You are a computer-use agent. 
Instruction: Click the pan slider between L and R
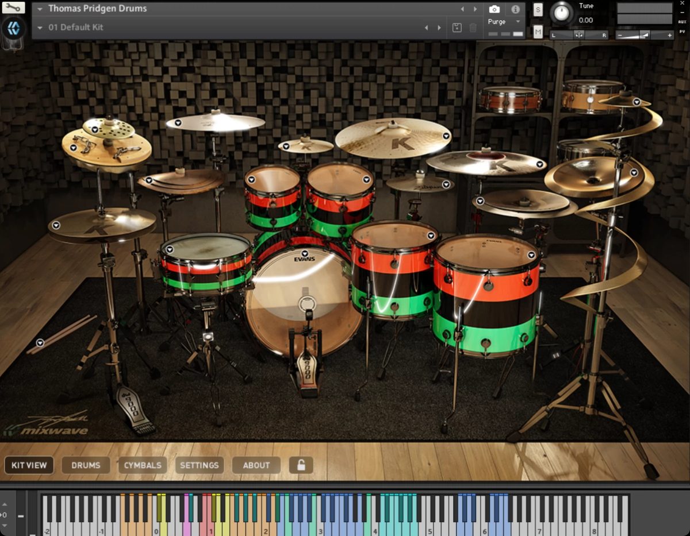pyautogui.click(x=579, y=35)
